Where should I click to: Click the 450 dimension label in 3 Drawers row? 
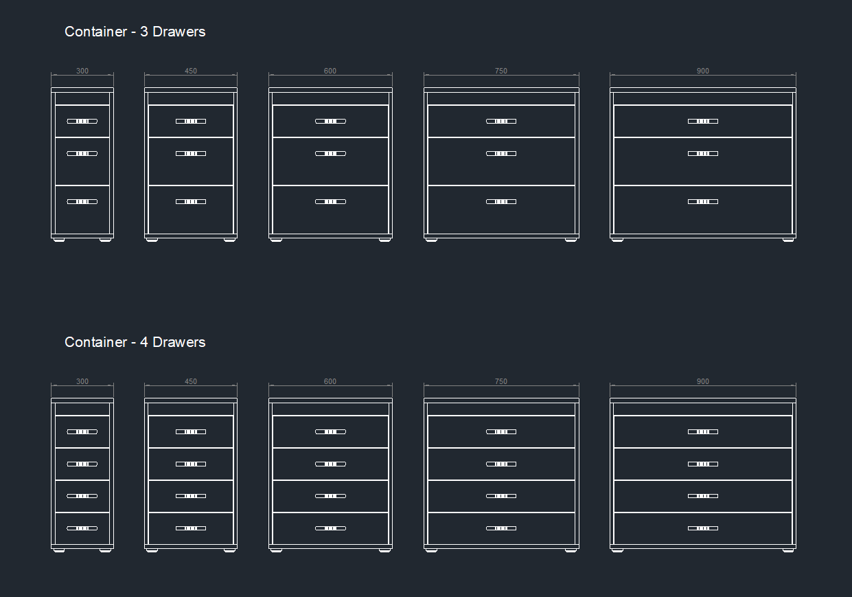coord(191,71)
